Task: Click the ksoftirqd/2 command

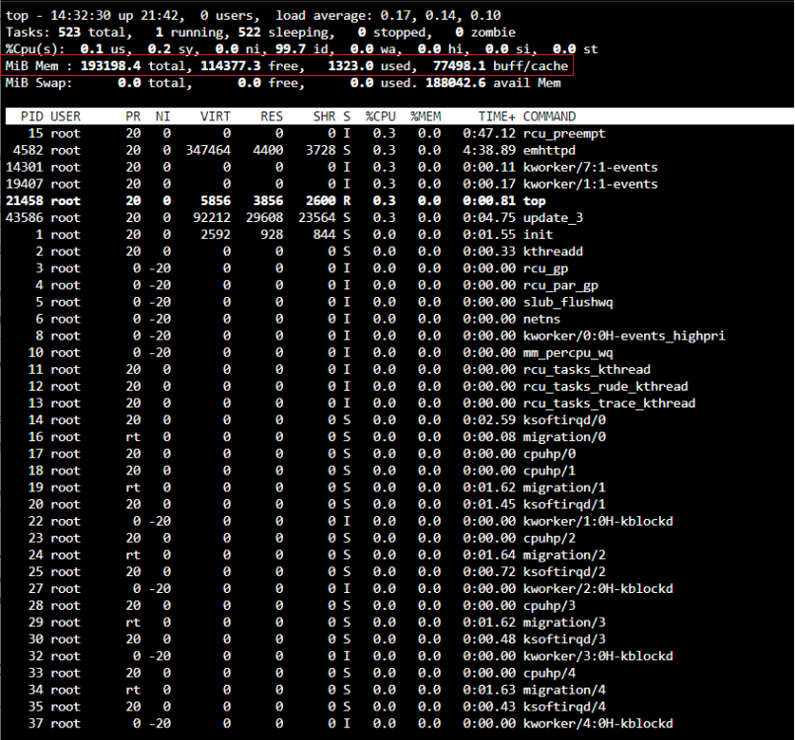Action: 564,571
